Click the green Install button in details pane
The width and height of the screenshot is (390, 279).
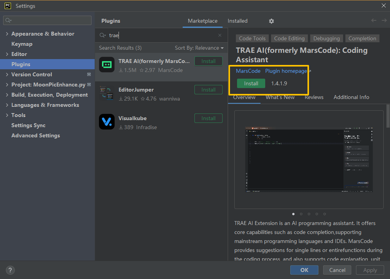[x=251, y=83]
